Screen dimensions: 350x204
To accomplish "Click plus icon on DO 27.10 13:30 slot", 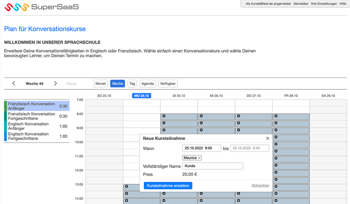I will coord(238,194).
